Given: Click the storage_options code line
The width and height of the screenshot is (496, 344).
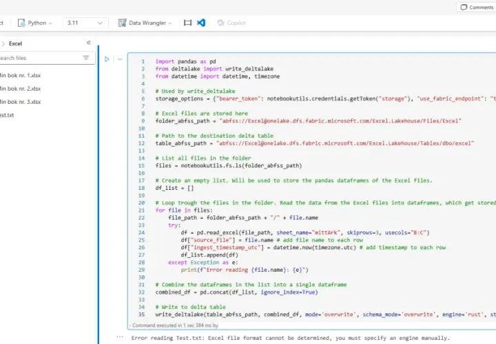Looking at the screenshot, I should (325, 99).
